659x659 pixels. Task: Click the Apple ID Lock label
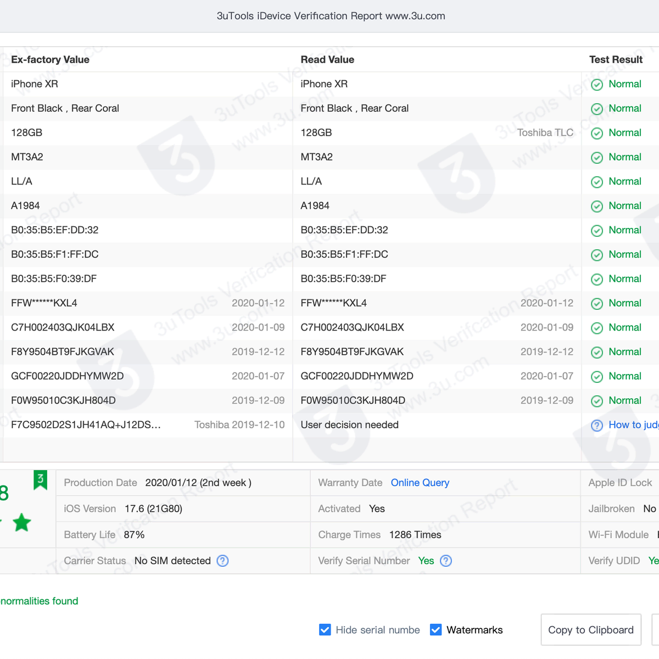[x=620, y=483]
